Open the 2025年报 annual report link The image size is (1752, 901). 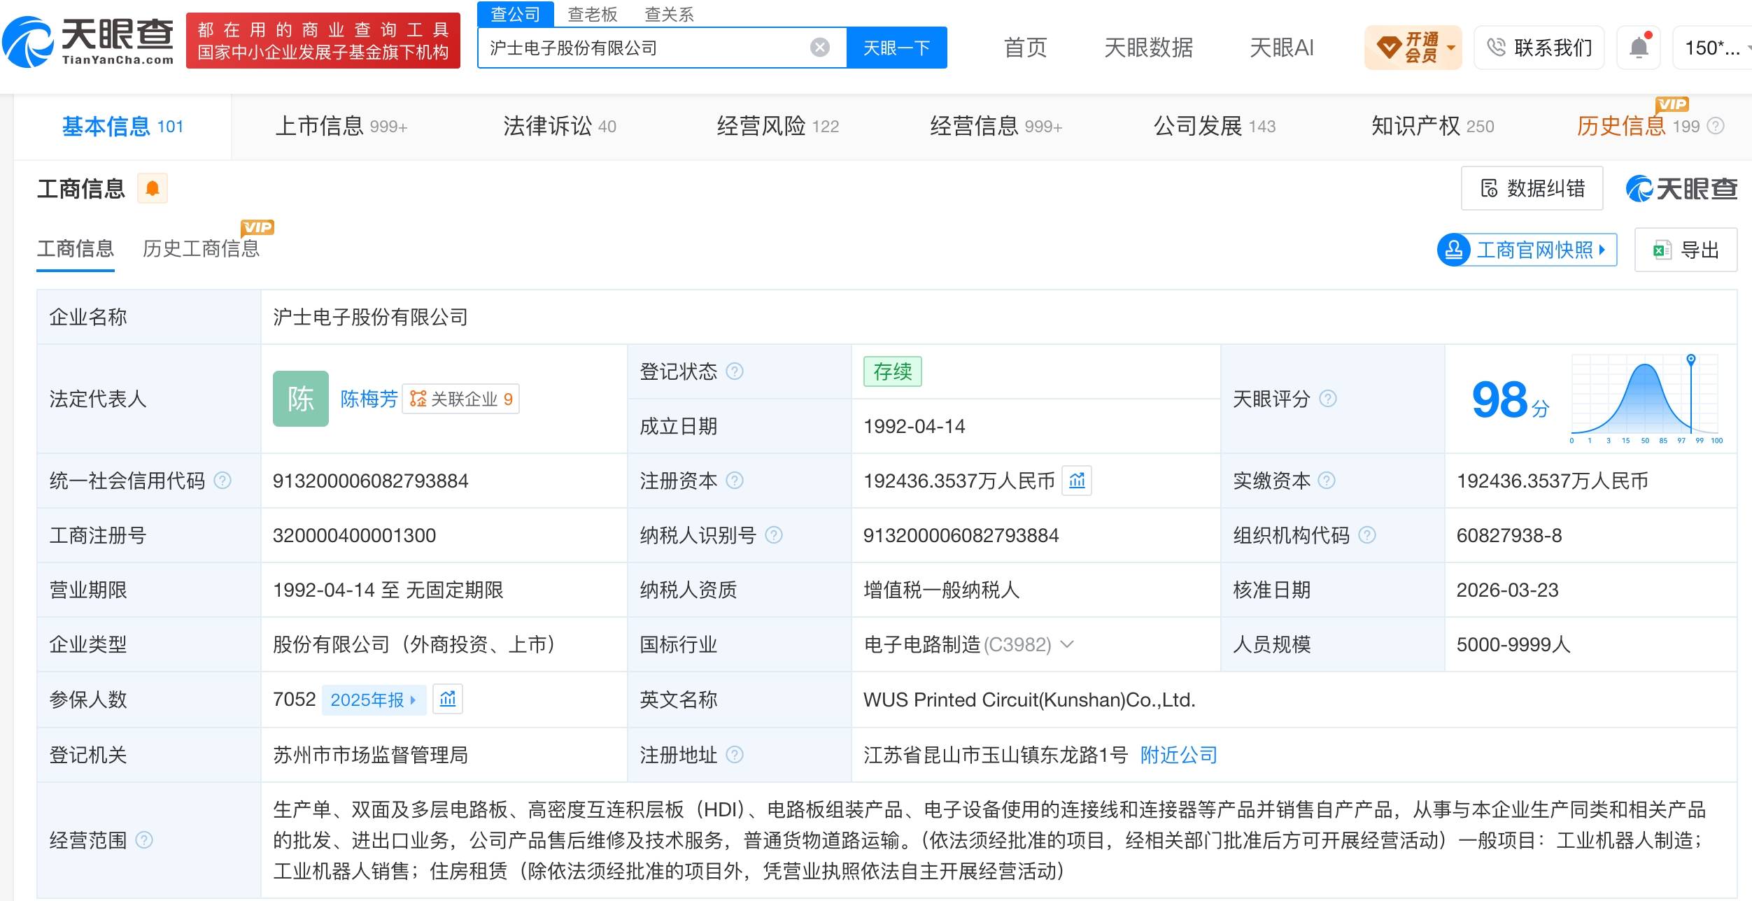[374, 700]
